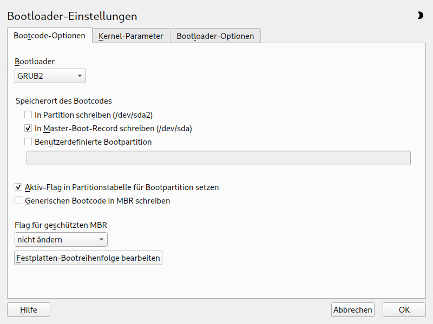Click the 'Bootloader-Einstellungen' dialog heading

click(72, 16)
